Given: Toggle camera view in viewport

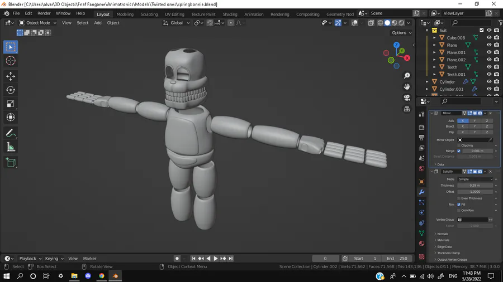Looking at the screenshot, I should pos(407,98).
